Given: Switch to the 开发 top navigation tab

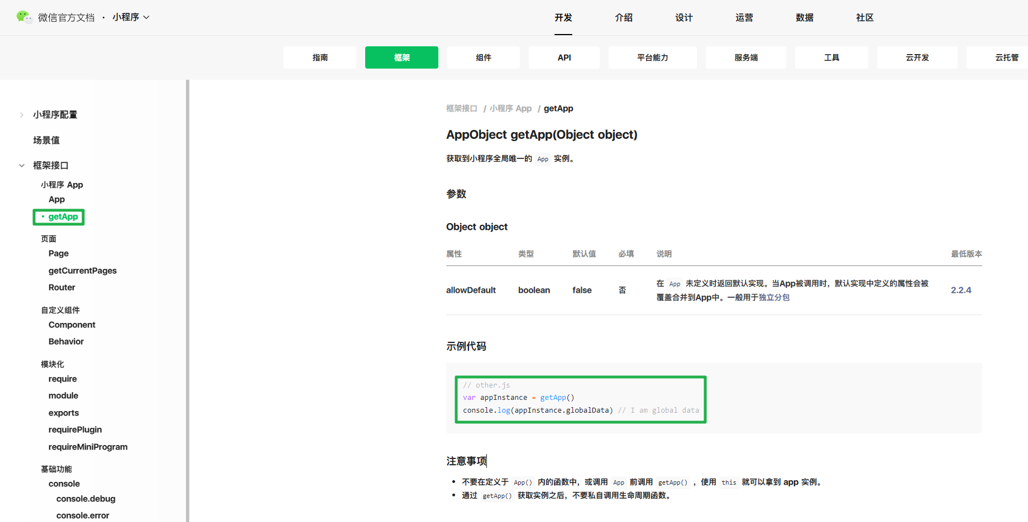Looking at the screenshot, I should (563, 18).
